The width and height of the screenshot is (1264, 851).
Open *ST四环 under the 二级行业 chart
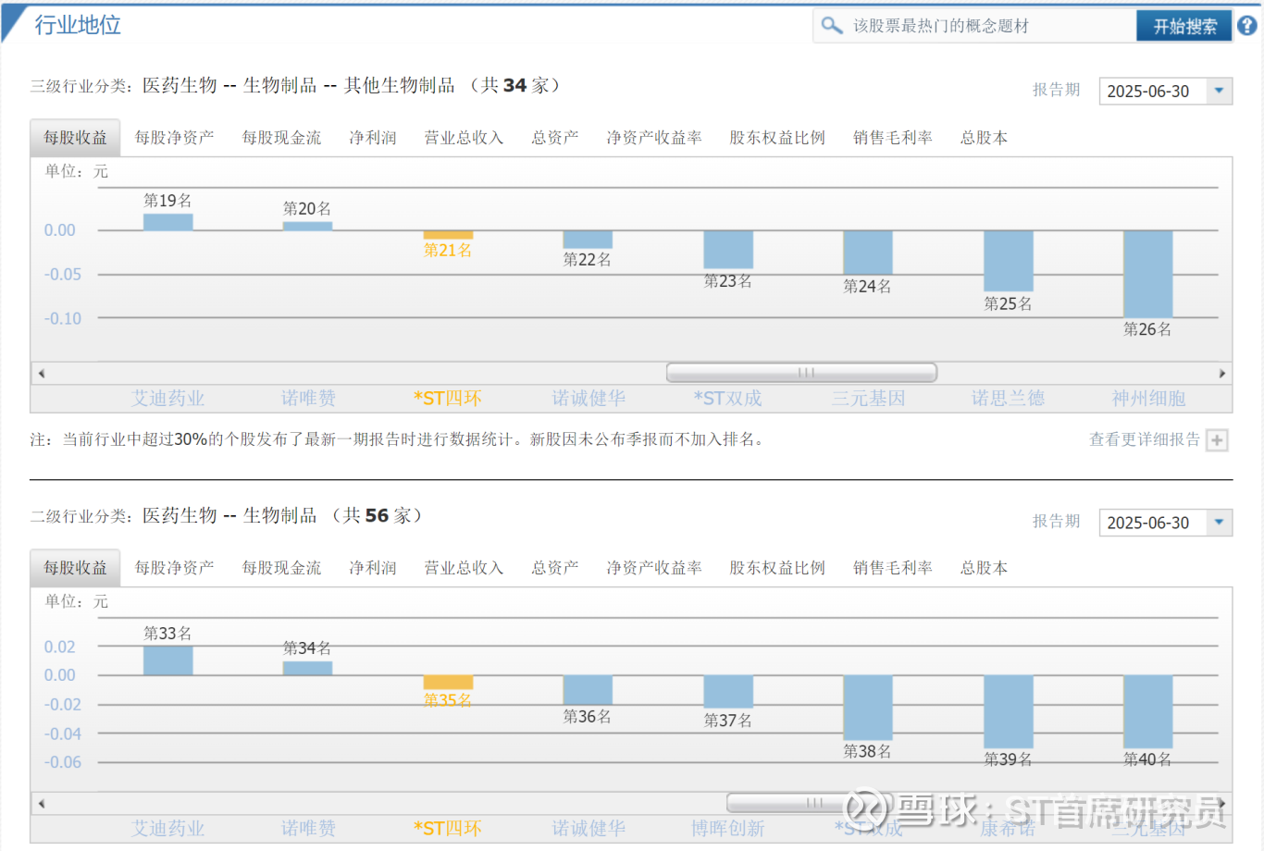coord(448,829)
